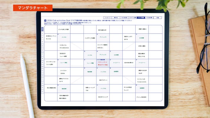Click the orange マンダラチャート label
The image size is (210, 118).
coord(33,8)
